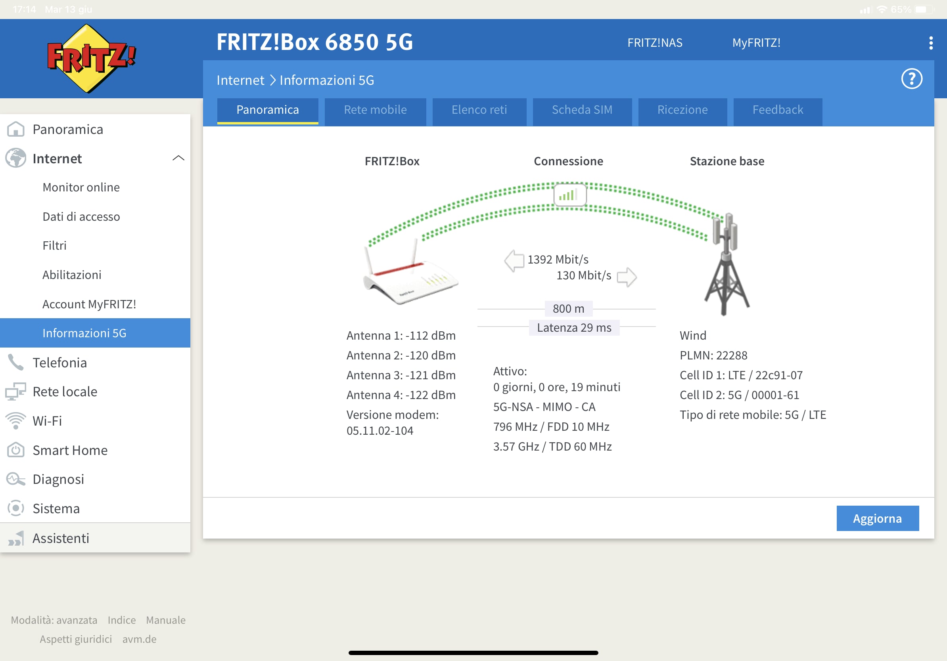This screenshot has height=661, width=947.
Task: Open Account MyFRITZ! submenu item
Action: pos(95,304)
